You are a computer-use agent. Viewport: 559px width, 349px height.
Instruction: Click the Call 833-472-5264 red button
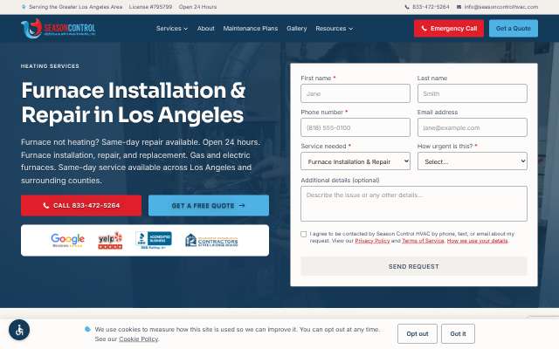81,206
